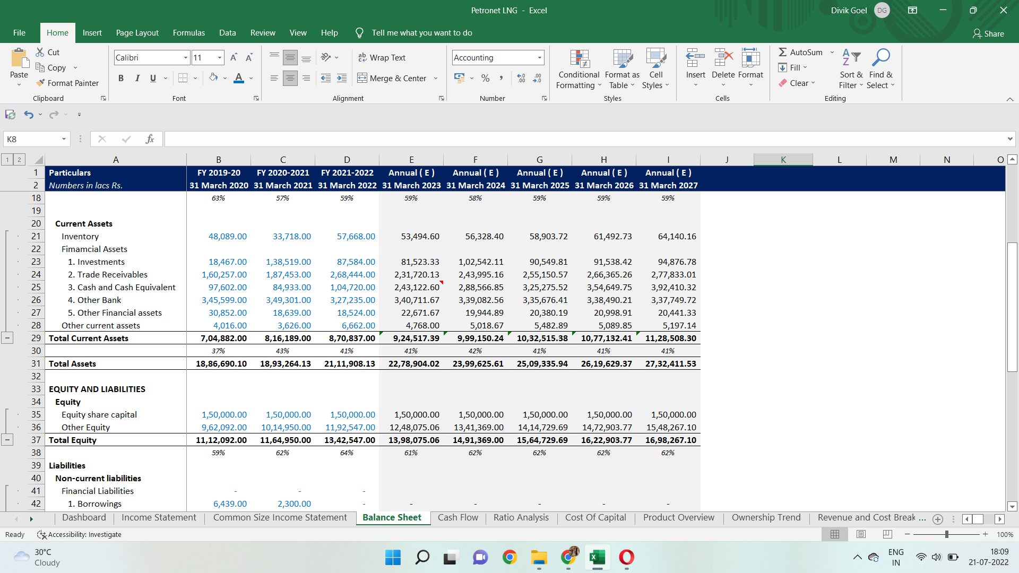Expand the formula bar chevron
Screen dimensions: 1019x573
click(1009, 139)
